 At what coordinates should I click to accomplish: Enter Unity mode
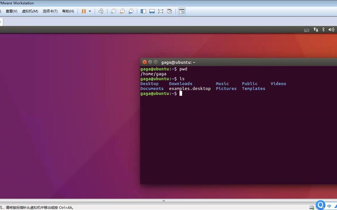click(x=169, y=11)
